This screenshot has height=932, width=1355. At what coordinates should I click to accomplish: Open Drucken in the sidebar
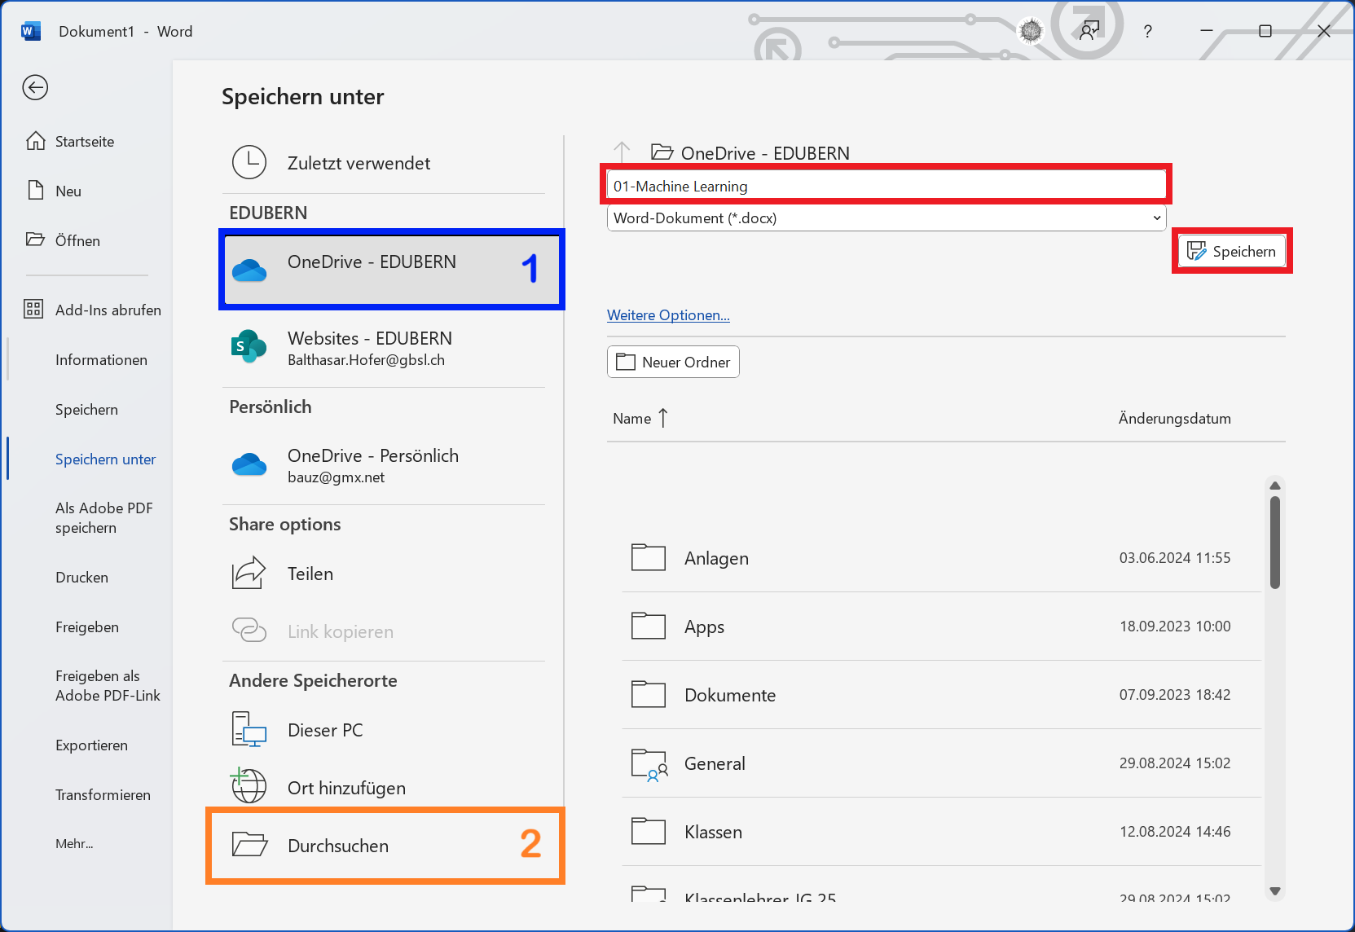pos(81,577)
